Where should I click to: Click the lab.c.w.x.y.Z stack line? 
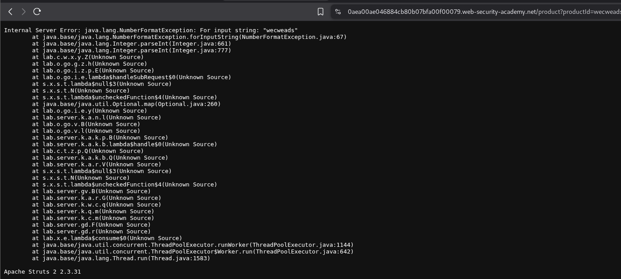coord(88,57)
